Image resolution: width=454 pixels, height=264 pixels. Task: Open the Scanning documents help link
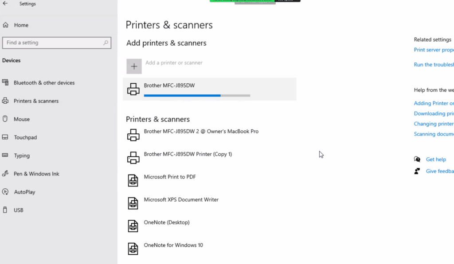pos(434,134)
